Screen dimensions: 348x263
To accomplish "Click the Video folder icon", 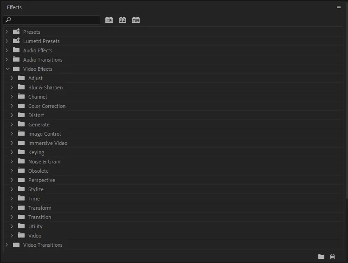I will [21, 235].
